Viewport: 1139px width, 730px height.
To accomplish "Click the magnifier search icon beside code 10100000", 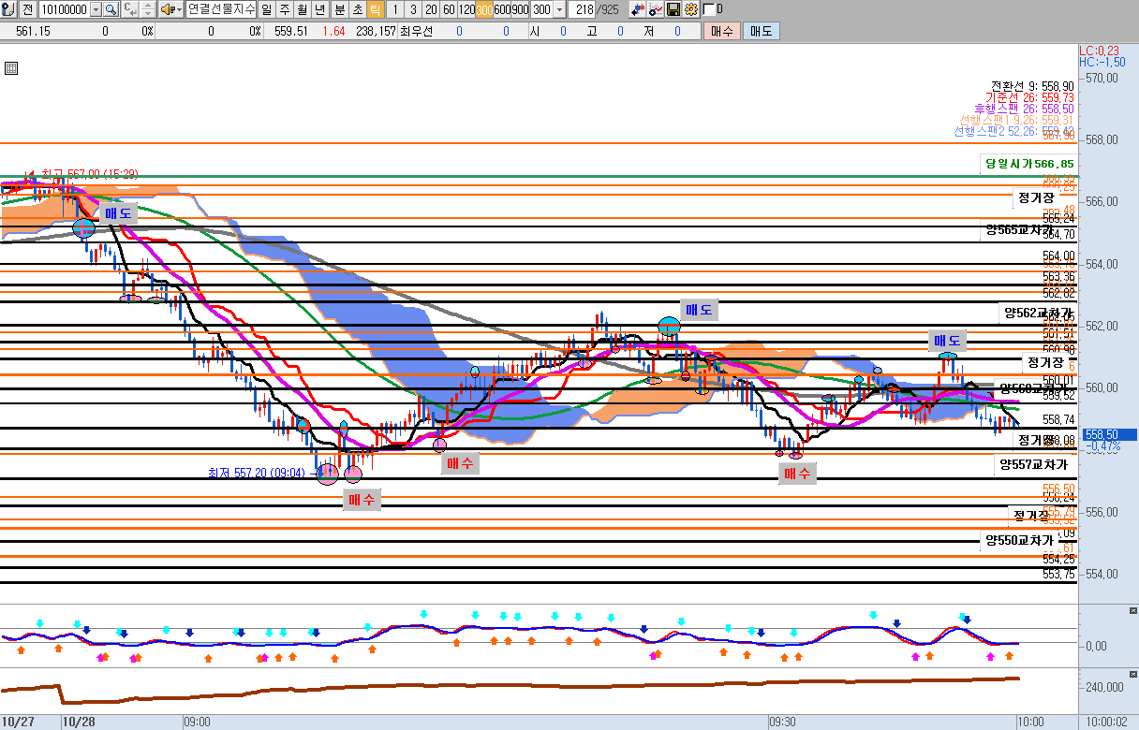I will (111, 9).
